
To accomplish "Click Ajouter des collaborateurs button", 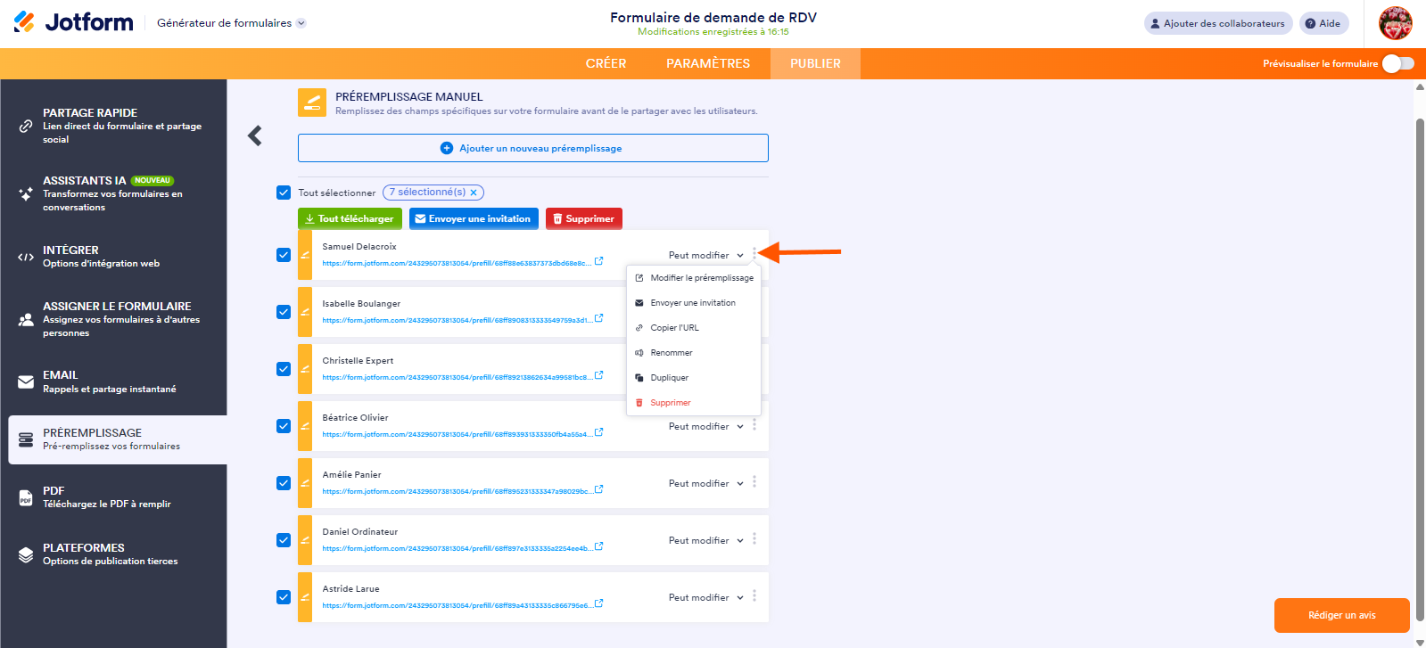I will pos(1218,23).
